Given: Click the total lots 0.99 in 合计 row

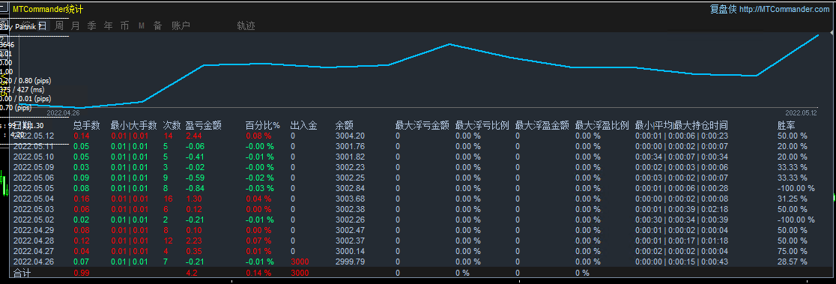Looking at the screenshot, I should [81, 273].
